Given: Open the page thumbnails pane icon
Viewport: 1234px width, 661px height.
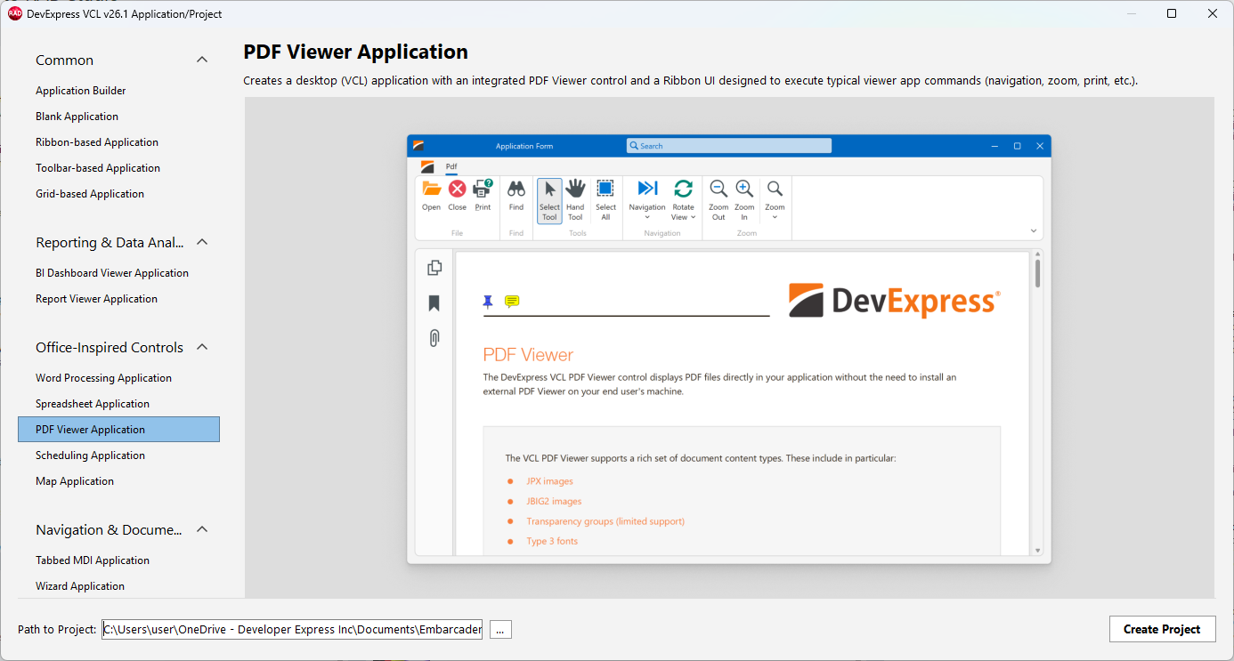Looking at the screenshot, I should click(434, 268).
